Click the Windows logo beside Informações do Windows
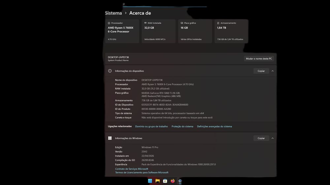Viewport: 330px width, 185px height. pyautogui.click(x=110, y=138)
